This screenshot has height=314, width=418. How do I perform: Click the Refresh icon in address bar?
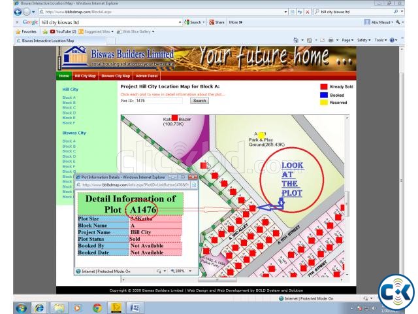[x=300, y=12]
